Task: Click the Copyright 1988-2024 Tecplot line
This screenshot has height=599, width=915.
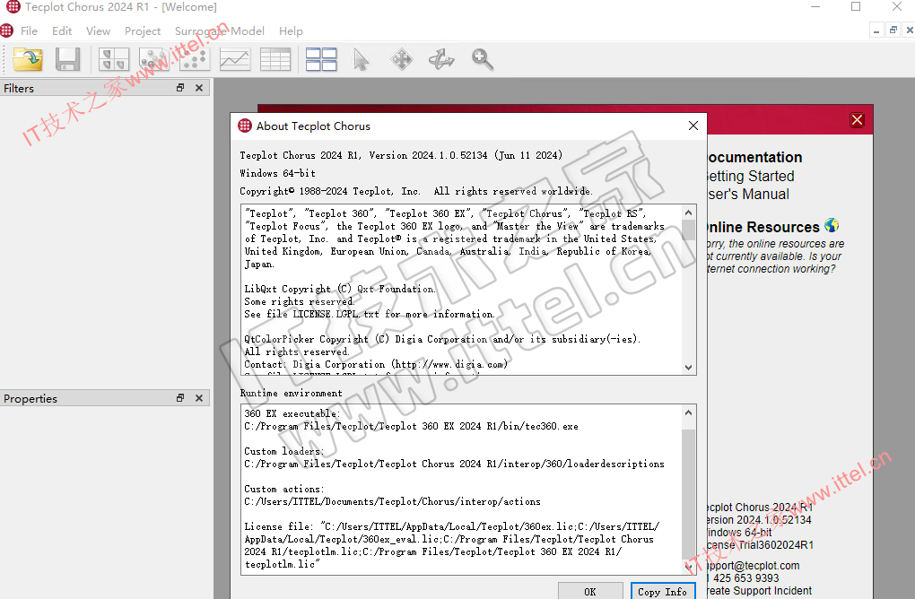Action: pyautogui.click(x=416, y=191)
